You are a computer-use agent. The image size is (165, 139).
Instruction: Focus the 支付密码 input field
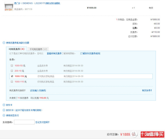(x=24, y=122)
